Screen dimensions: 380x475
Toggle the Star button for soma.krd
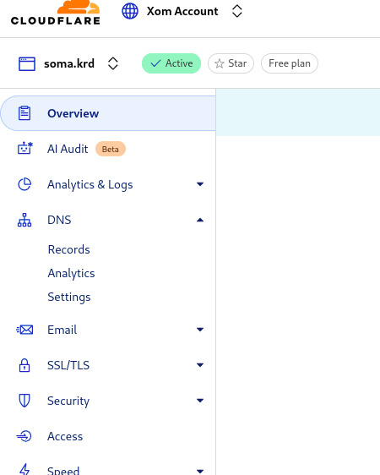pos(231,63)
